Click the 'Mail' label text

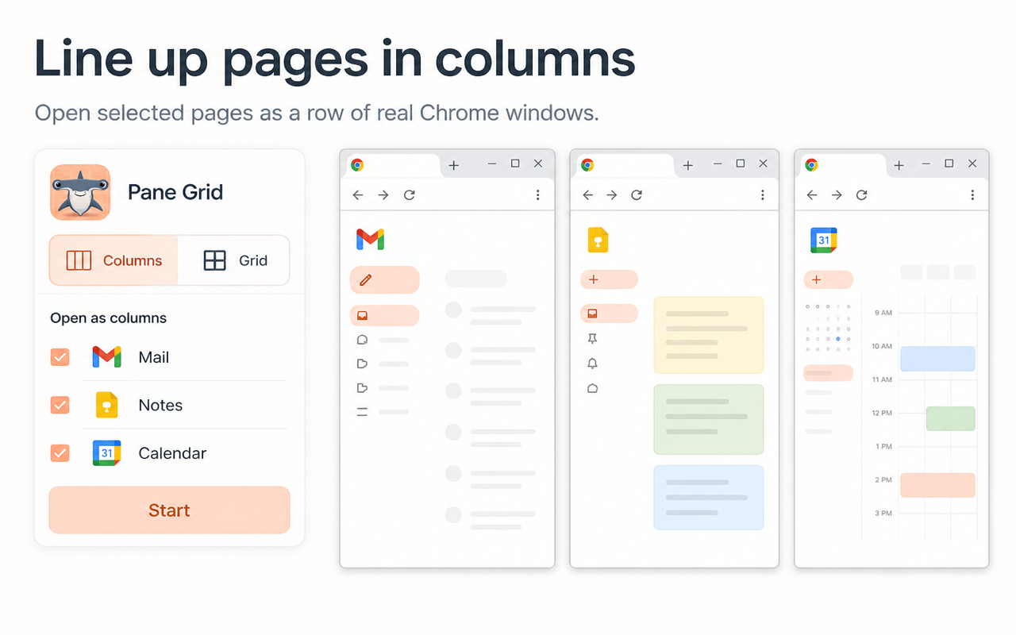153,357
